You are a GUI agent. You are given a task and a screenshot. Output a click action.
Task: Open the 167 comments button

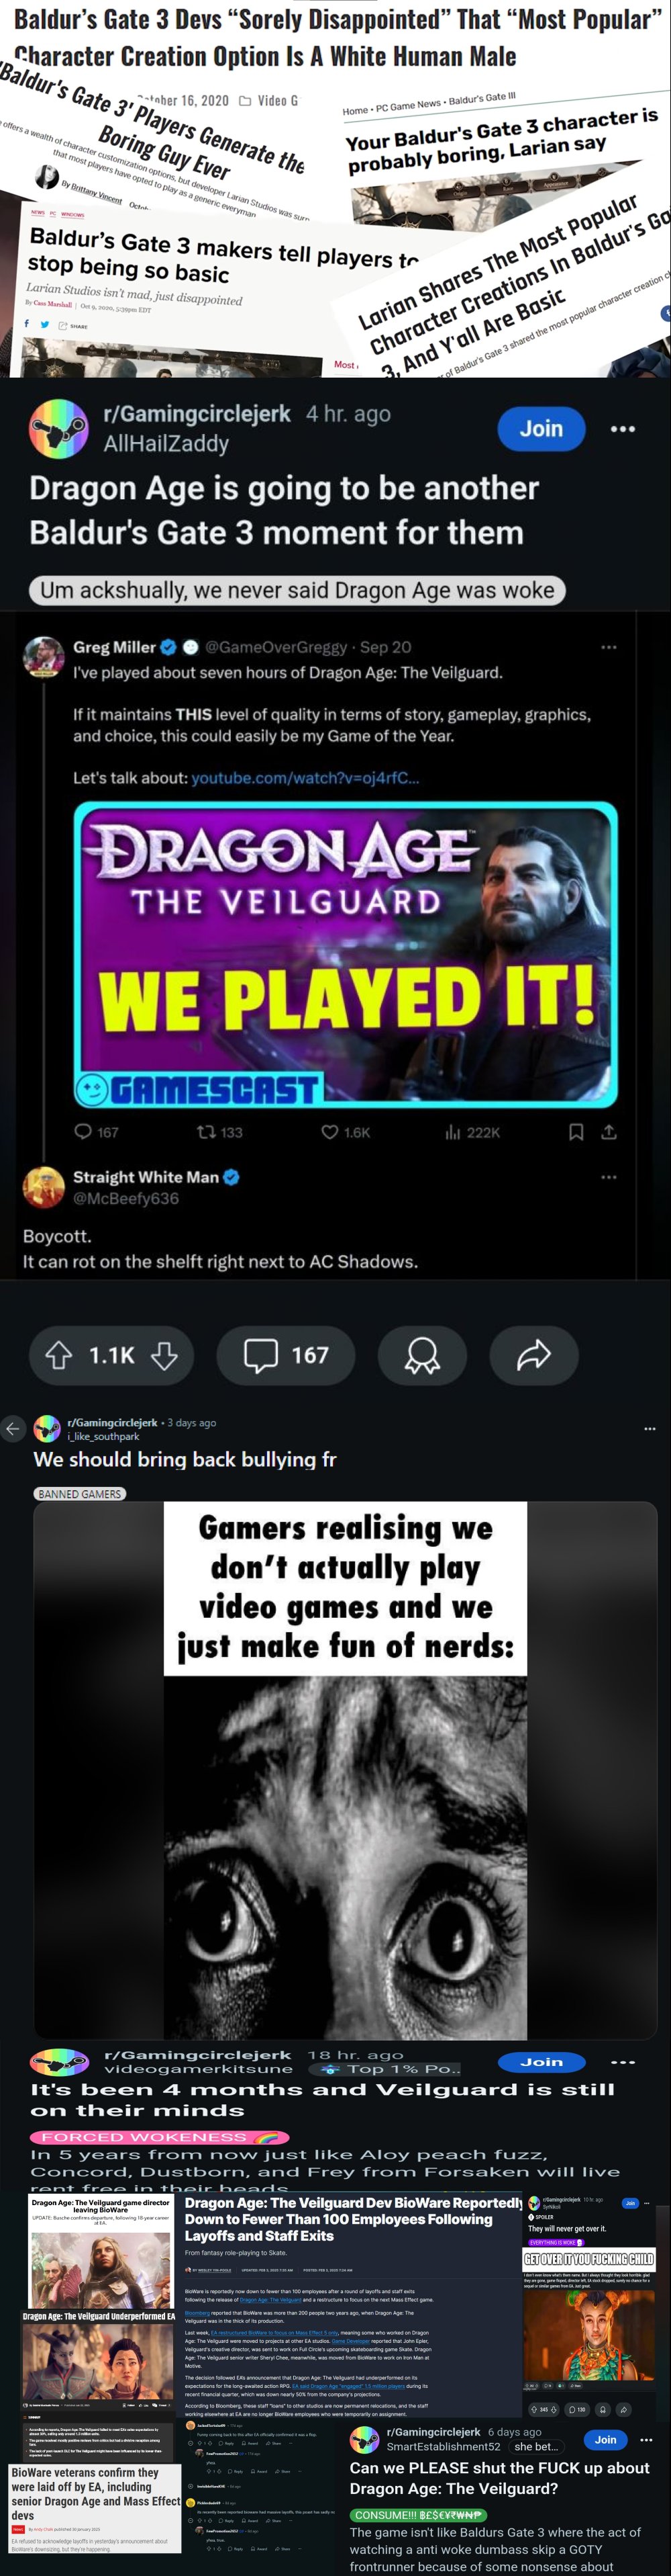(x=286, y=1355)
